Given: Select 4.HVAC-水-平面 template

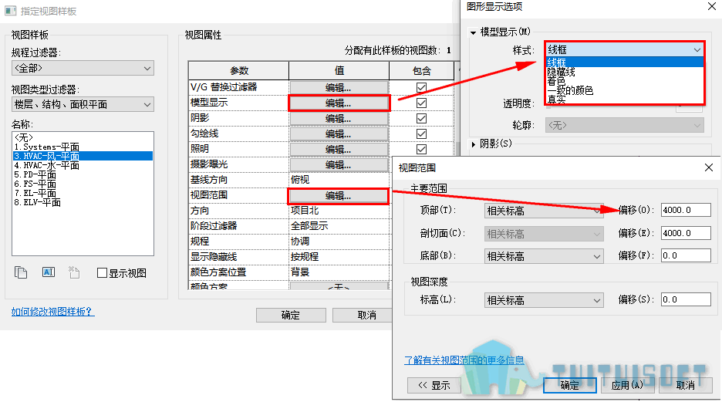Looking at the screenshot, I should (46, 165).
